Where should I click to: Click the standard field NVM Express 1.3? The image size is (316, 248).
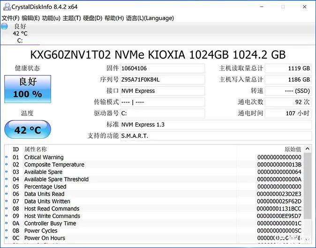216,125
